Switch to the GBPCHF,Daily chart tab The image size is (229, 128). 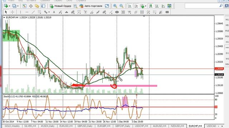122,126
